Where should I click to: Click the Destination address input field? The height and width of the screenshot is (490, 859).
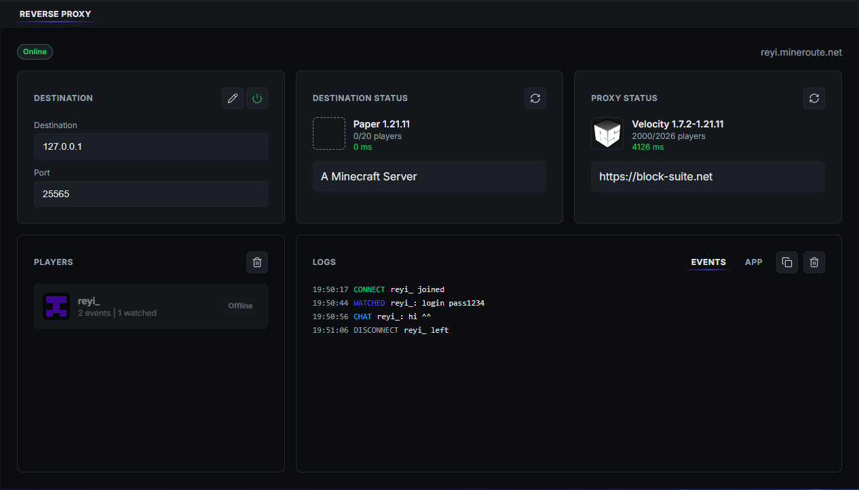[x=151, y=146]
